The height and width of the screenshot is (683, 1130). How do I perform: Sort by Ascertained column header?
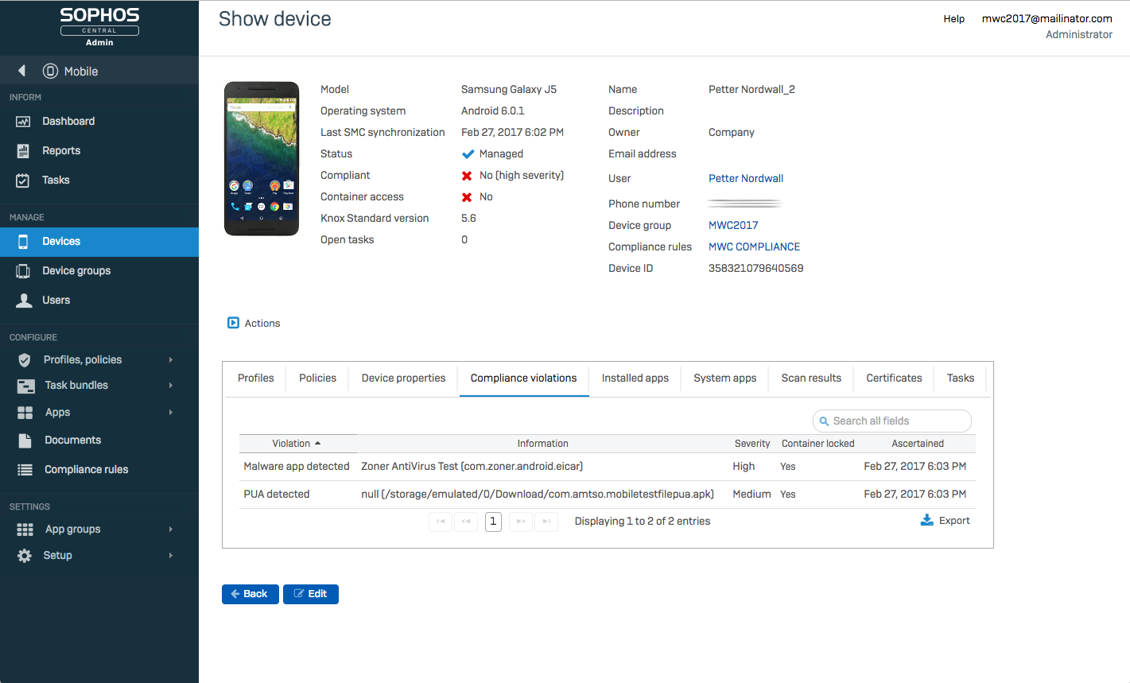pyautogui.click(x=918, y=444)
